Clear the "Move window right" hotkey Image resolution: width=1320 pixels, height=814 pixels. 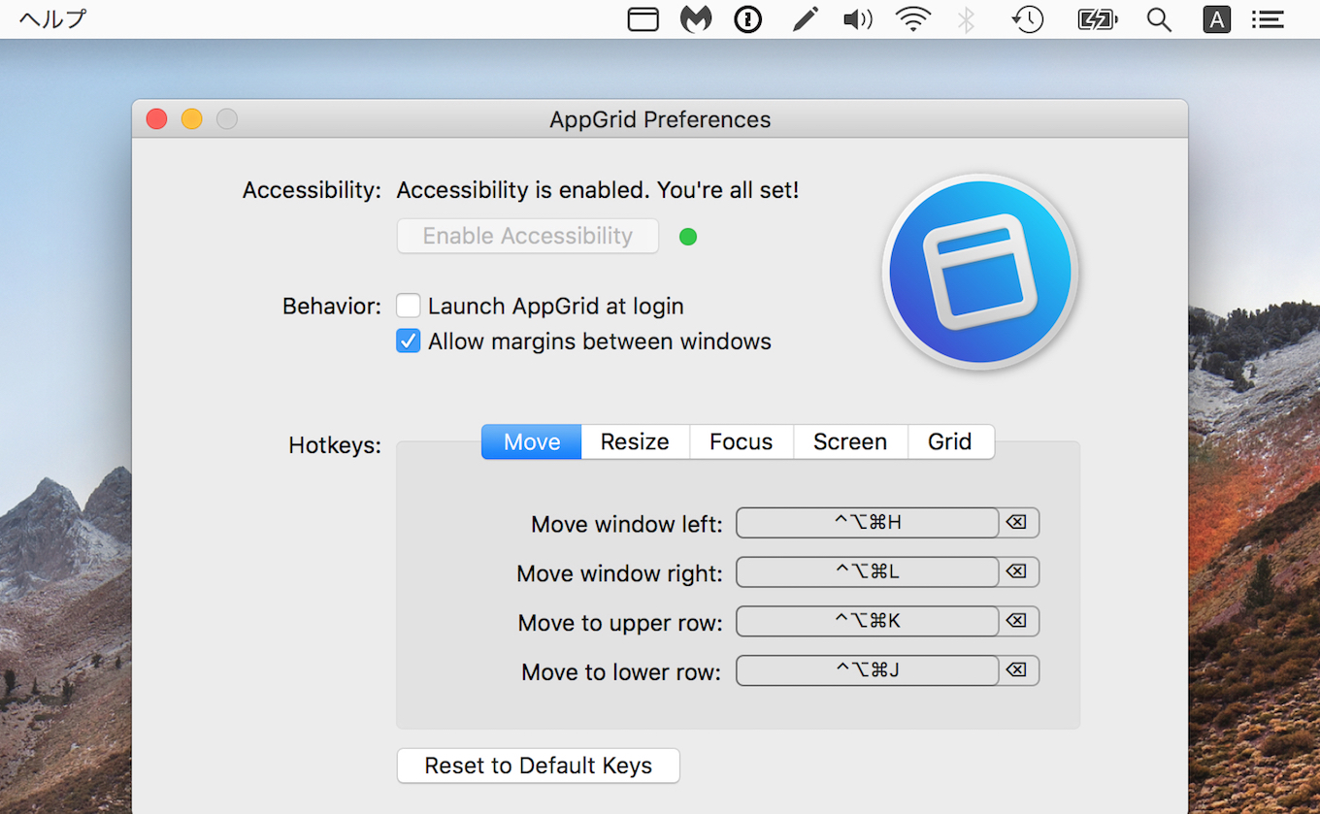[x=1017, y=571]
